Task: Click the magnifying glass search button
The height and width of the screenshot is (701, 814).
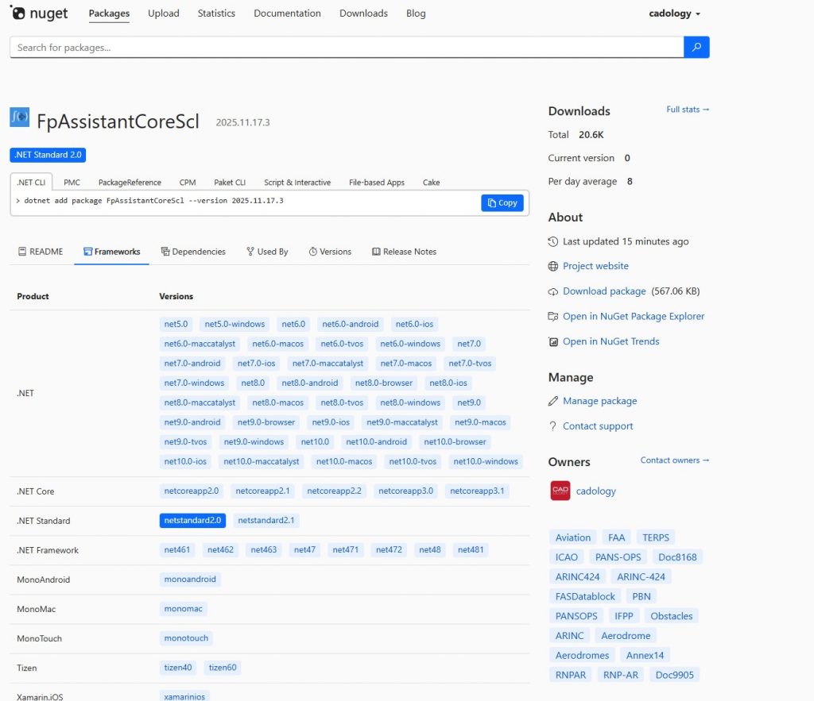Action: pos(696,48)
